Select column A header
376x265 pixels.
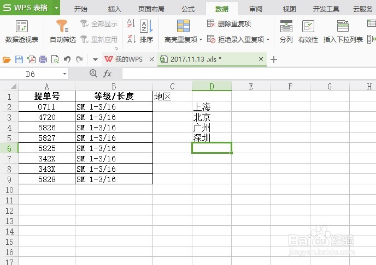tap(47, 86)
